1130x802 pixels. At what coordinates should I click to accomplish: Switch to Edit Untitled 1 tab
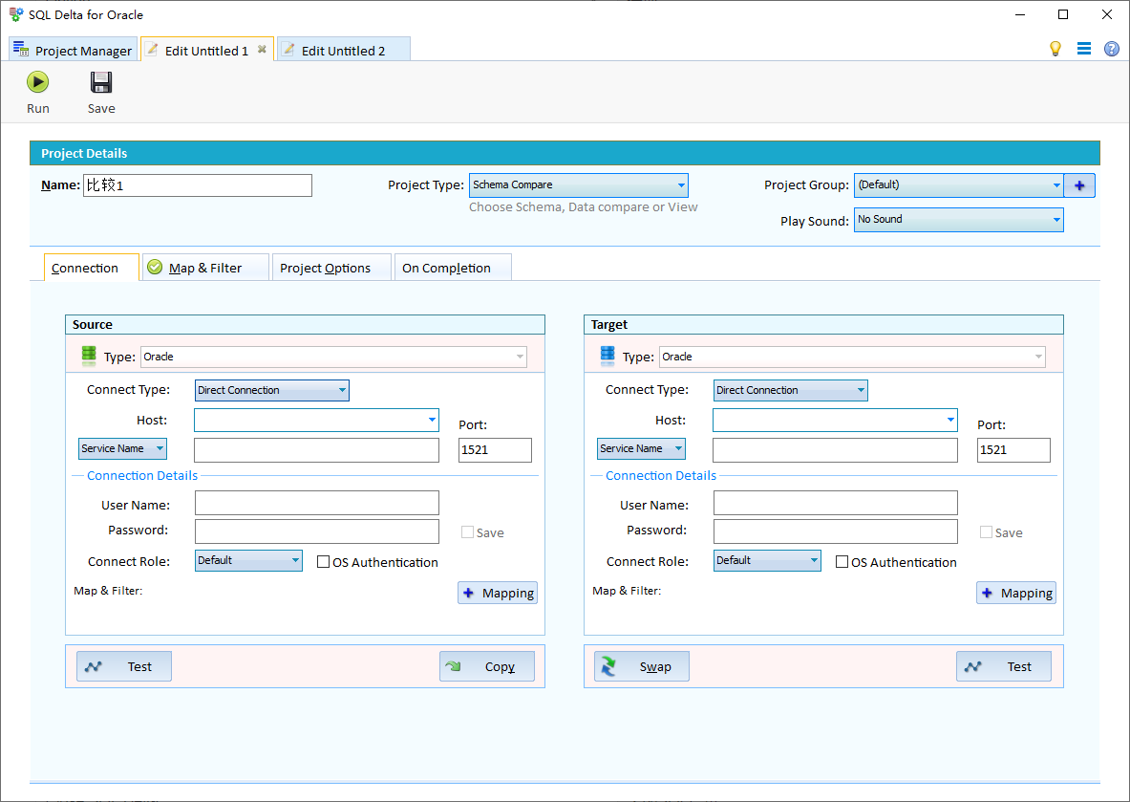pyautogui.click(x=206, y=50)
